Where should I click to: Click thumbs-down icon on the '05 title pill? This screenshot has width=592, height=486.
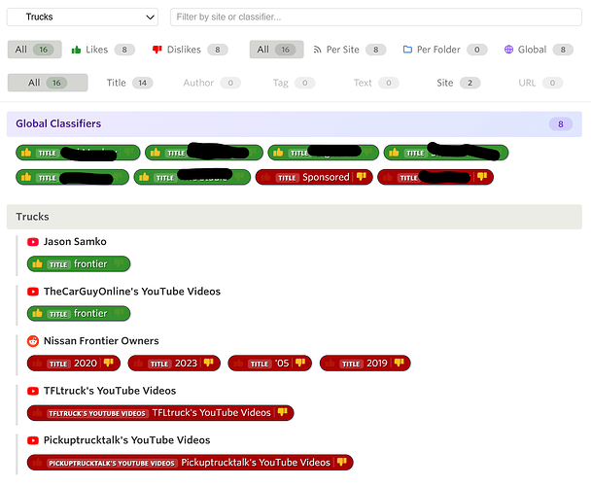(x=301, y=364)
